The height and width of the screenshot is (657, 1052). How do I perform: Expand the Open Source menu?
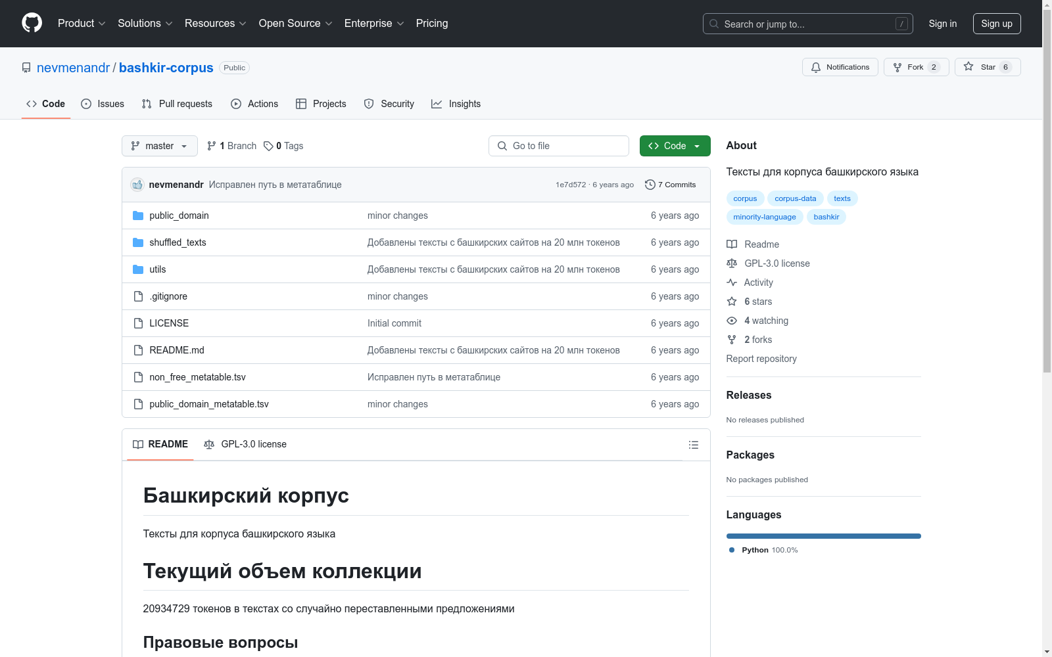click(296, 23)
